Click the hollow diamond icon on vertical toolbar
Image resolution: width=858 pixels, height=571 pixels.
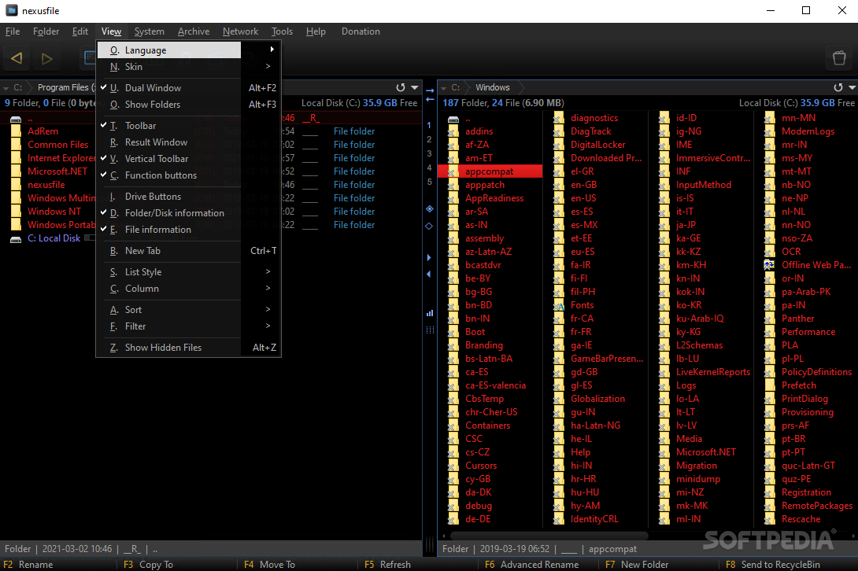point(429,226)
